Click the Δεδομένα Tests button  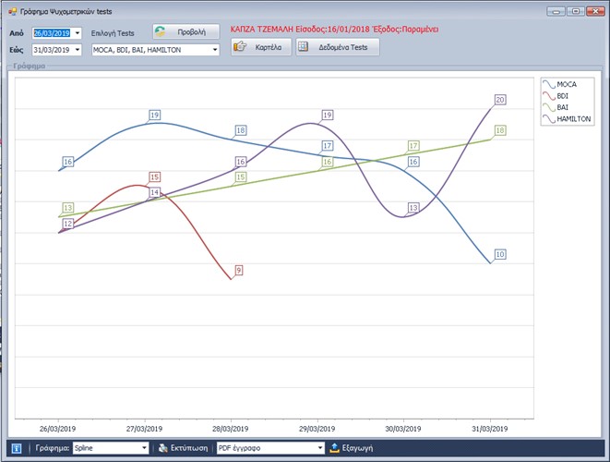pos(338,47)
